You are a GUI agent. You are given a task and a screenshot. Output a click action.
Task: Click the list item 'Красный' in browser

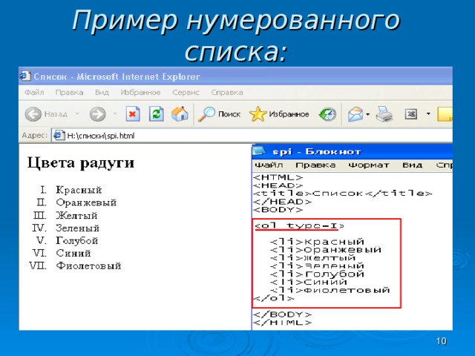pyautogui.click(x=79, y=190)
